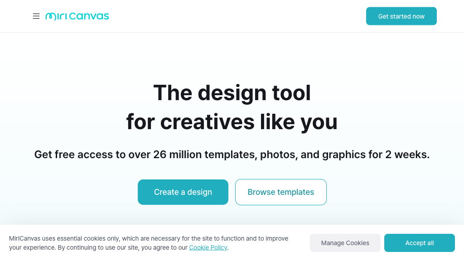
Task: Click 'The design tool' headline line
Action: click(x=232, y=93)
